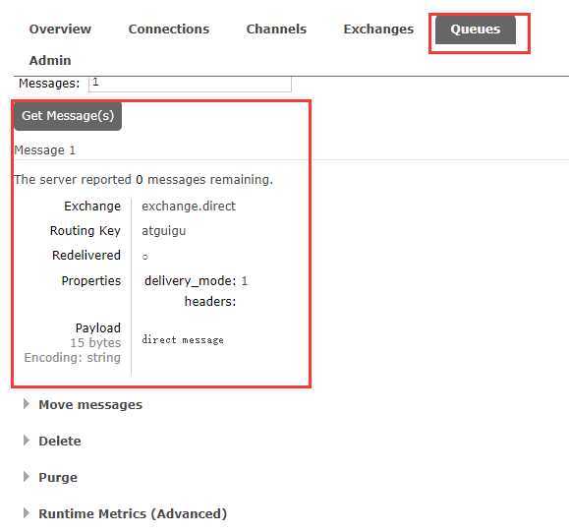This screenshot has height=532, width=569.
Task: Open the Admin tab
Action: coord(50,60)
